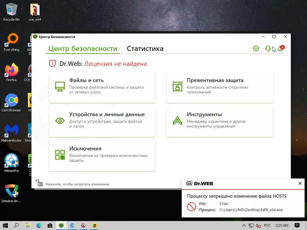Click the network tray icon
307x230 pixels.
click(251, 226)
